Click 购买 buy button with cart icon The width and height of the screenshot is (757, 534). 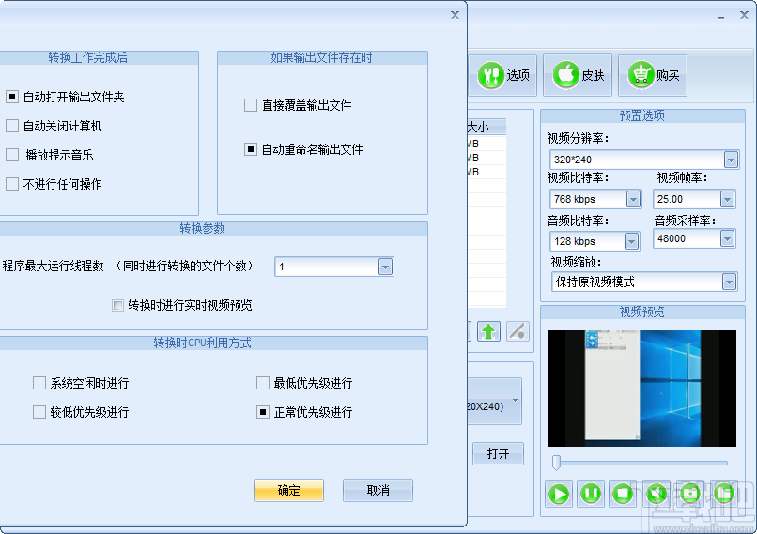[653, 75]
